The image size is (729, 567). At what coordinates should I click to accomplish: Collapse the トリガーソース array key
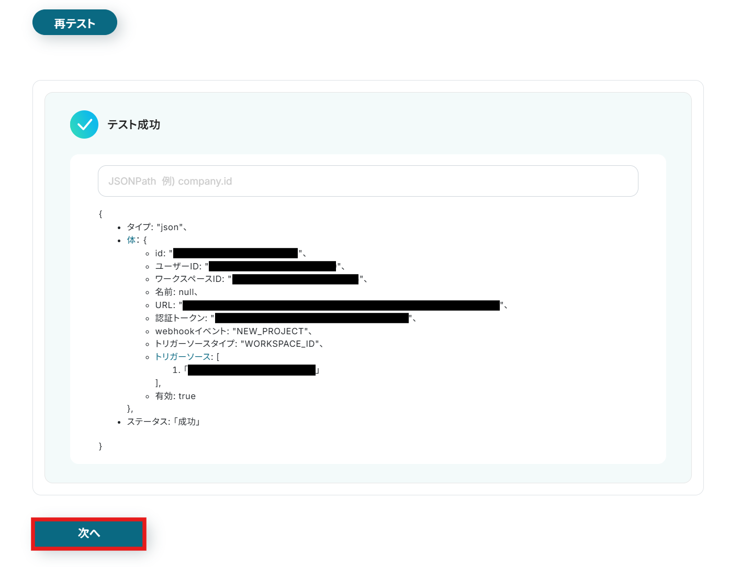[183, 357]
